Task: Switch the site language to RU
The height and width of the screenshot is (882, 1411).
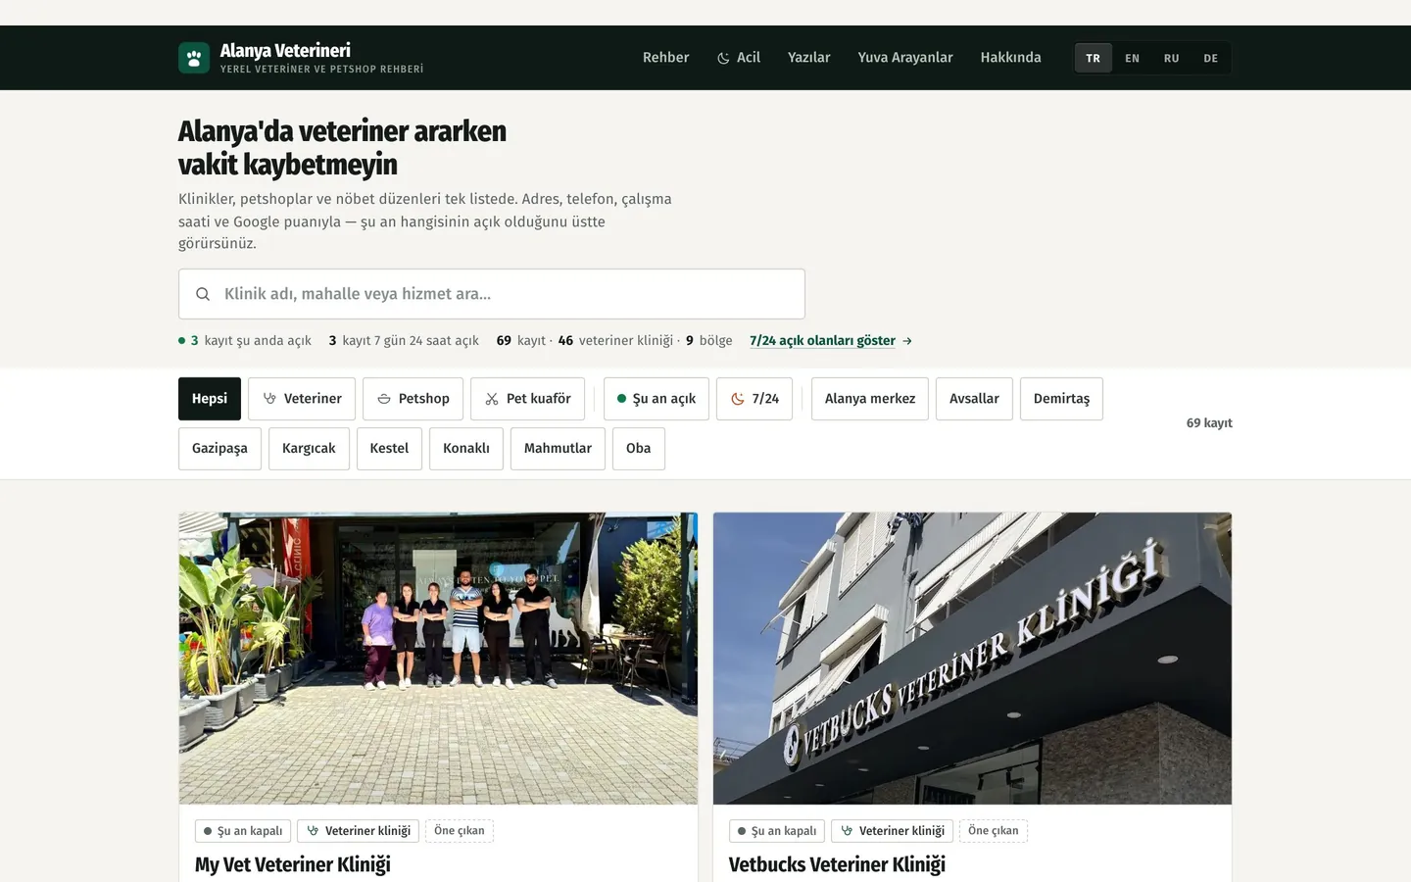Action: (x=1172, y=58)
